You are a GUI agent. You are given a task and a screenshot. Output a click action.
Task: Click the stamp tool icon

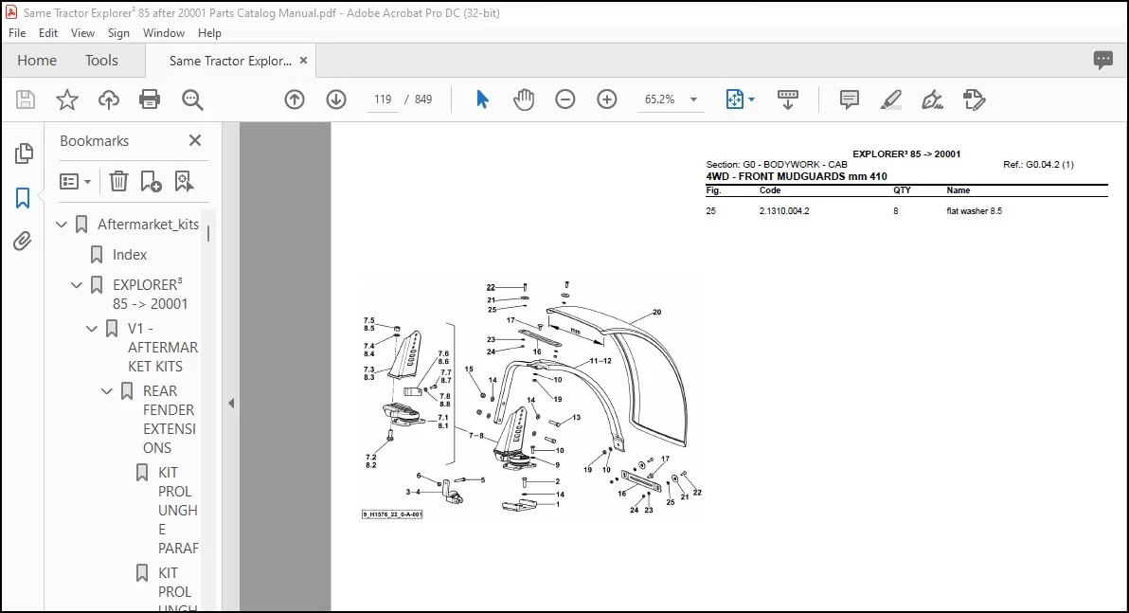pos(975,99)
